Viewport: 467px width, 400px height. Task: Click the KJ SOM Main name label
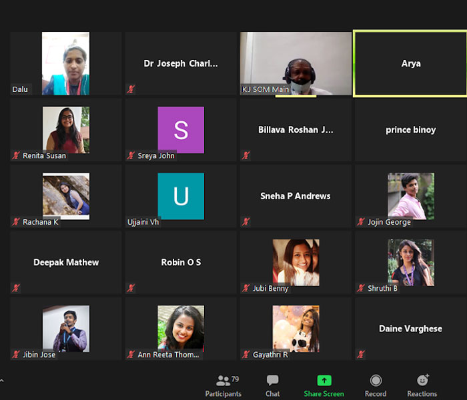266,89
